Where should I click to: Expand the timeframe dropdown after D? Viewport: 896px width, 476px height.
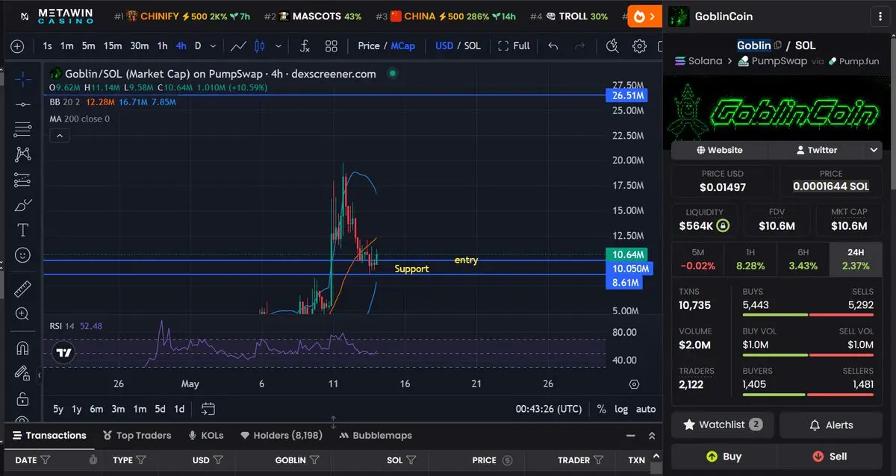coord(213,46)
